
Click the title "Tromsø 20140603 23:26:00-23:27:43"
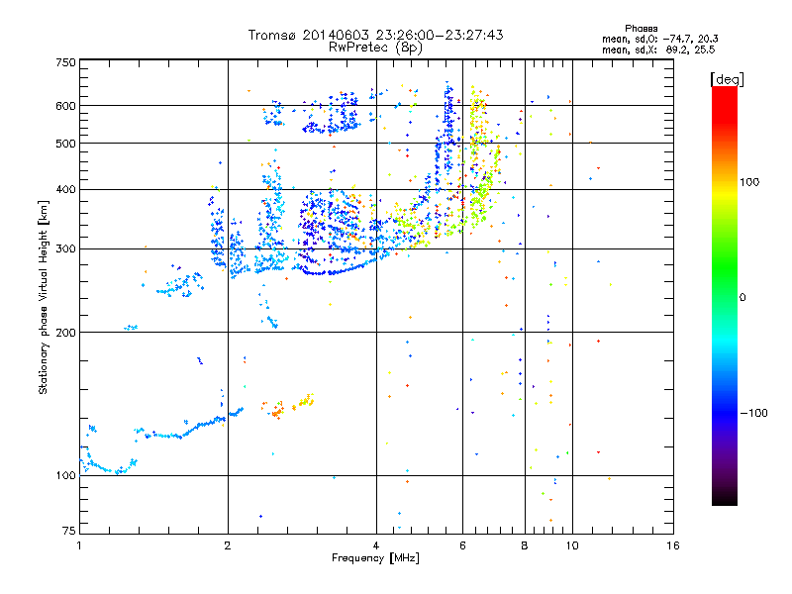click(x=375, y=35)
